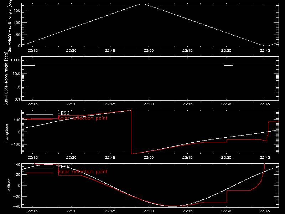Select Solar reflection point legend in Longitude plot
The width and height of the screenshot is (285, 214).
pos(82,118)
